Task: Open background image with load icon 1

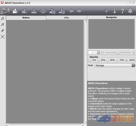Action: (15, 11)
